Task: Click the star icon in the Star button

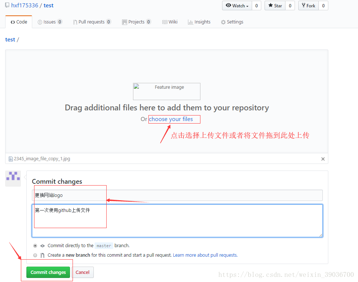Action: (x=270, y=5)
